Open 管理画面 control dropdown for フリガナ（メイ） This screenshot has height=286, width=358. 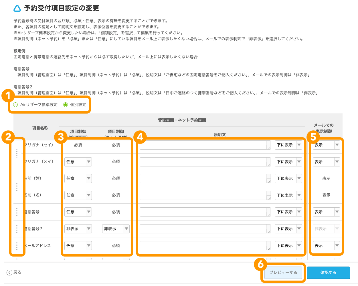[78, 162]
